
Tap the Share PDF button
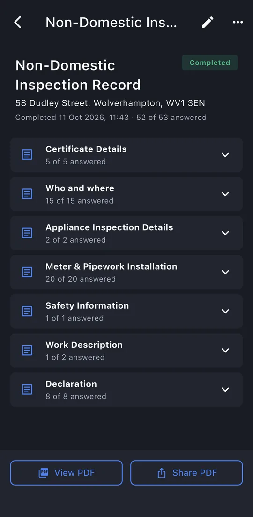coord(186,473)
